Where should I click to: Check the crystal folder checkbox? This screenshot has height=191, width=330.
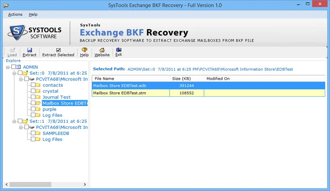(33, 91)
